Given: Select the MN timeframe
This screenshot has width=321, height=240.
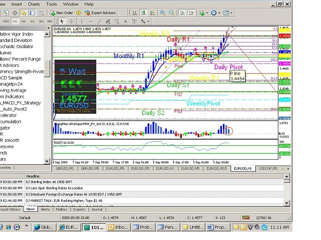Looking at the screenshot, I should click(x=50, y=21).
